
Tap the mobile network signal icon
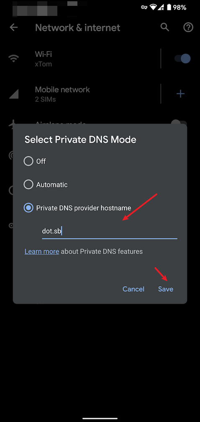coord(14,94)
